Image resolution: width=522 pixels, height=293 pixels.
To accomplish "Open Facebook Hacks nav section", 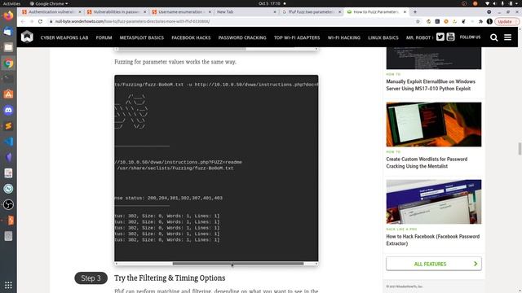I will pyautogui.click(x=191, y=37).
